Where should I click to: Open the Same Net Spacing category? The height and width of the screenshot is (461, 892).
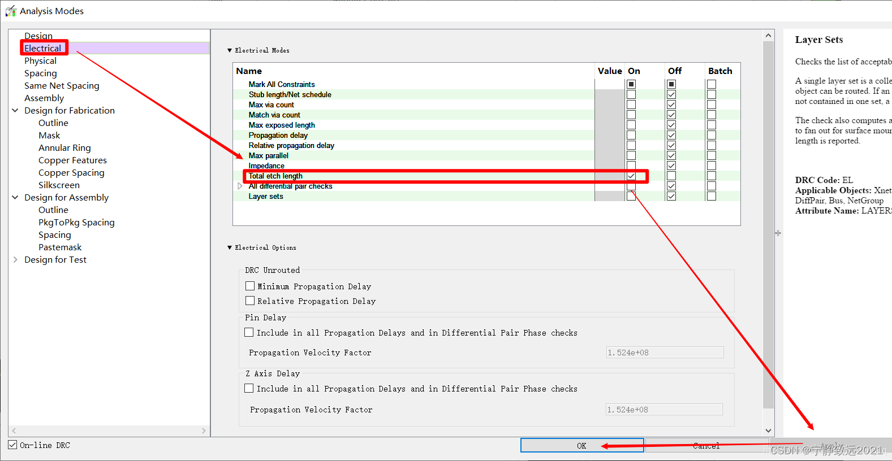tap(62, 86)
